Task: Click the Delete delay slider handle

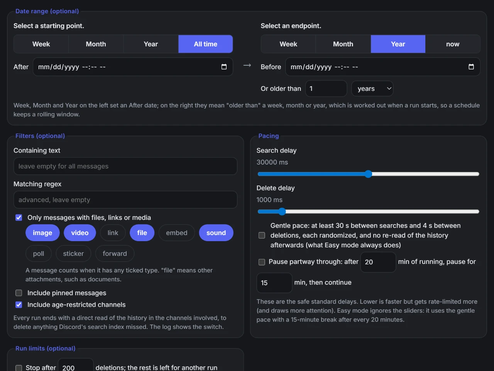Action: click(282, 211)
